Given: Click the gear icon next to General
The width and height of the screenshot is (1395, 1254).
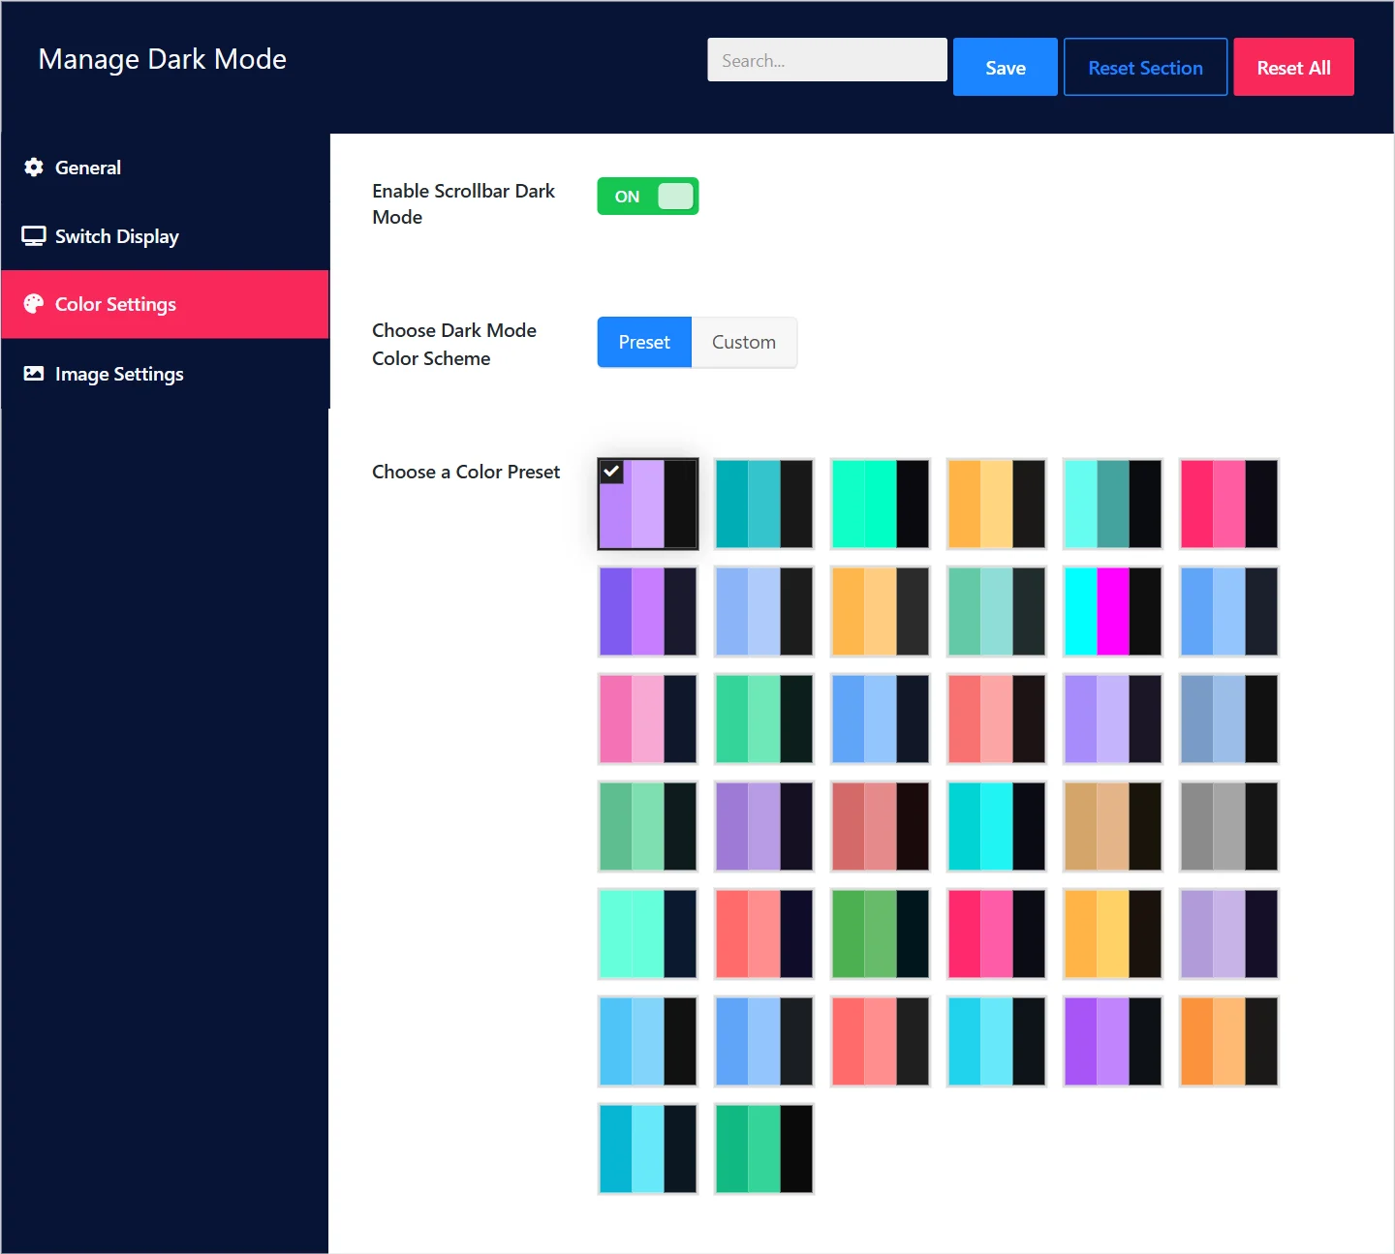Looking at the screenshot, I should click(x=34, y=168).
